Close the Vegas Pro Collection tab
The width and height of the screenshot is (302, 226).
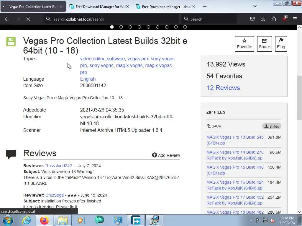coord(61,6)
